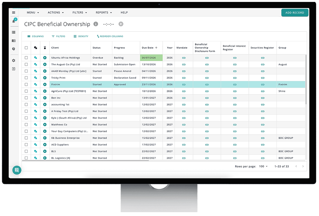
Task: Change table DENSITY setting
Action: tap(81, 36)
